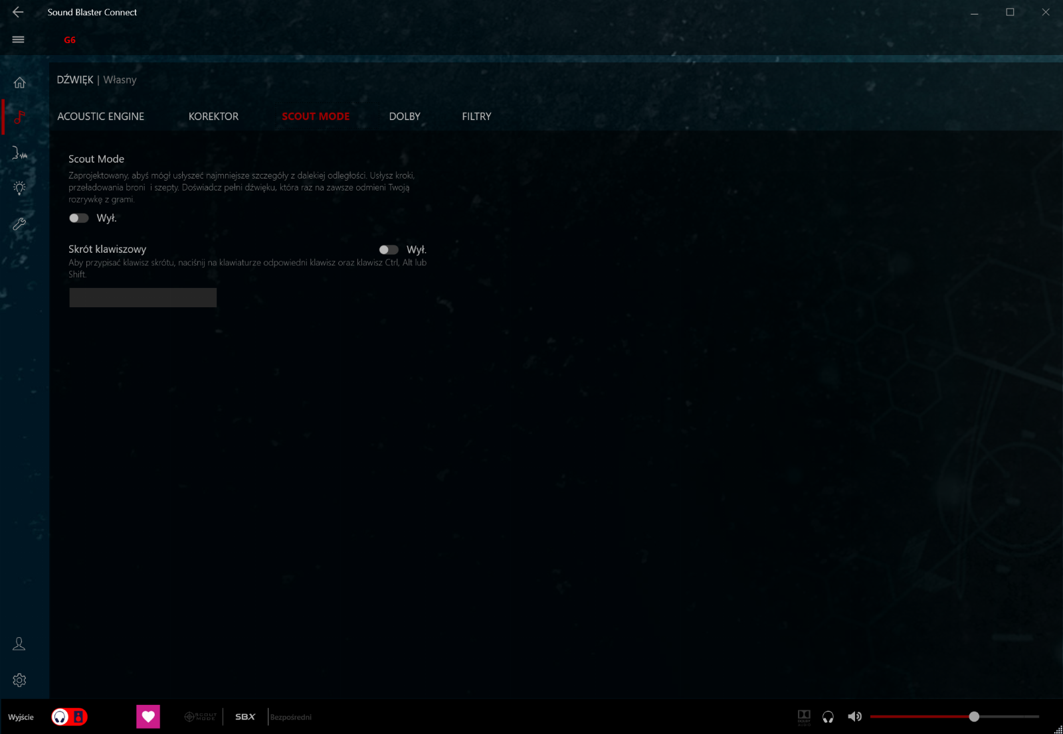This screenshot has height=734, width=1063.
Task: Click the Dolby Audio status icon
Action: tap(804, 717)
